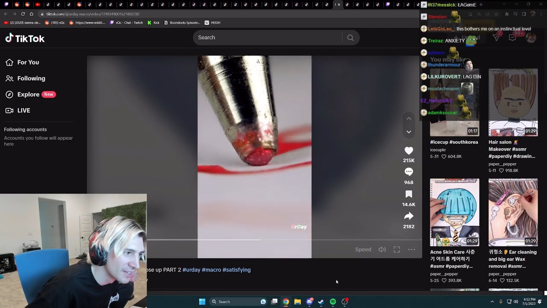
Task: Show hidden system tray icons
Action: [x=492, y=302]
